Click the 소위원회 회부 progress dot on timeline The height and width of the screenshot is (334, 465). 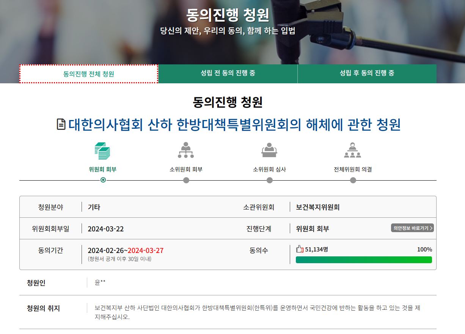(186, 180)
